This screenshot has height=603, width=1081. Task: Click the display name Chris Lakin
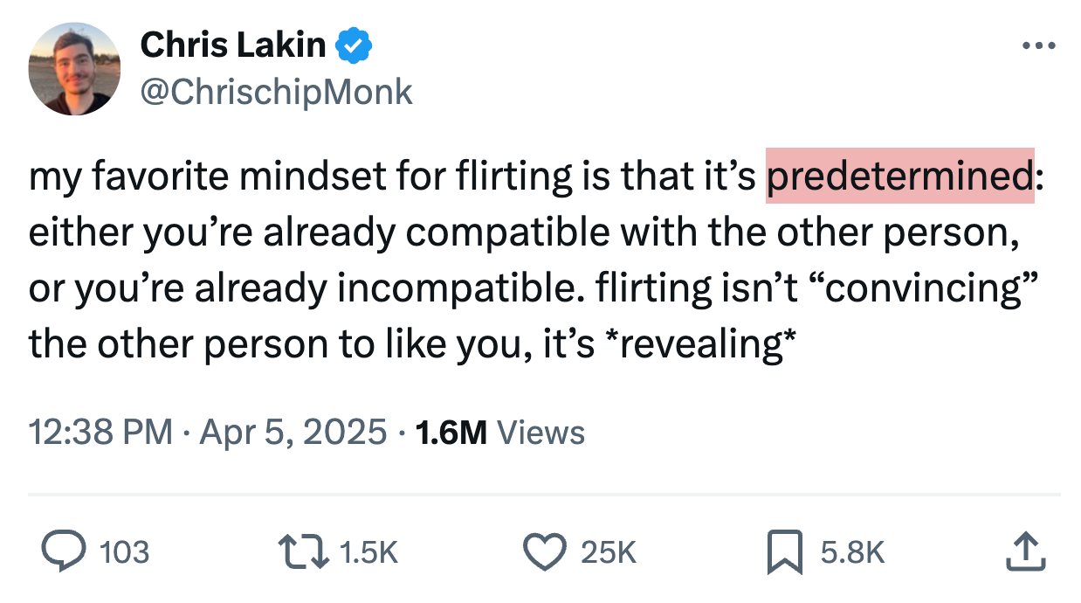pyautogui.click(x=234, y=45)
